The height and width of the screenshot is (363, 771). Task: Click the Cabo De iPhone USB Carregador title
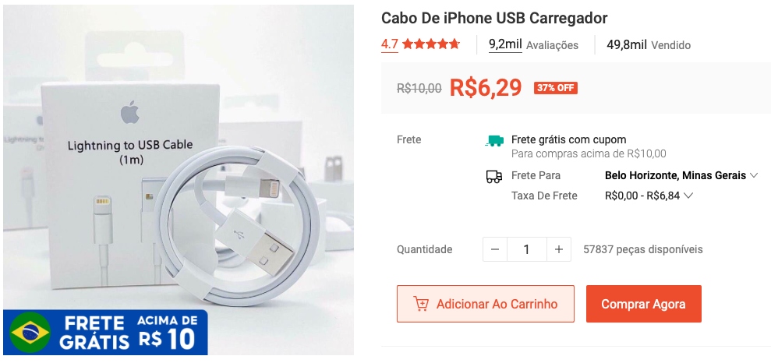click(494, 18)
